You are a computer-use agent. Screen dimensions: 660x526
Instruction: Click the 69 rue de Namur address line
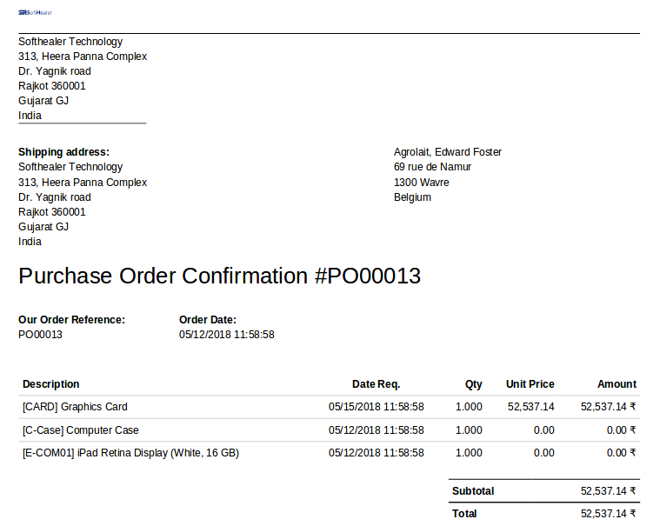tap(432, 167)
